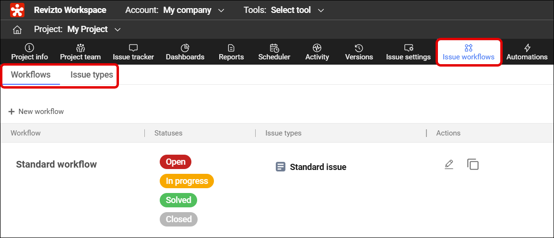The image size is (554, 238).
Task: Open Reports section
Action: point(231,52)
